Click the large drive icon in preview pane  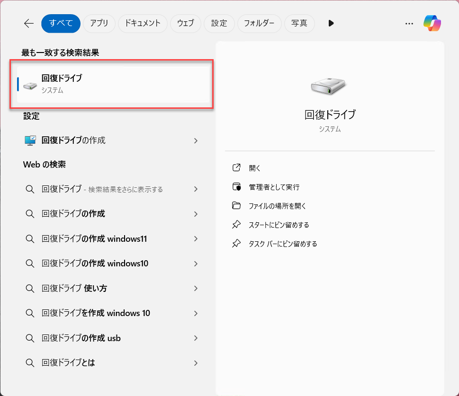point(328,86)
